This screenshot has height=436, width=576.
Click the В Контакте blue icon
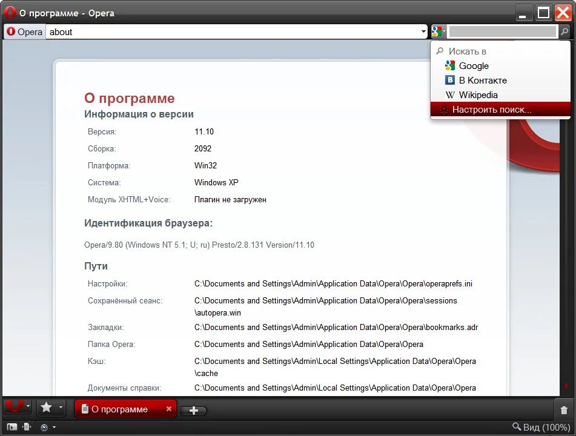[x=449, y=80]
